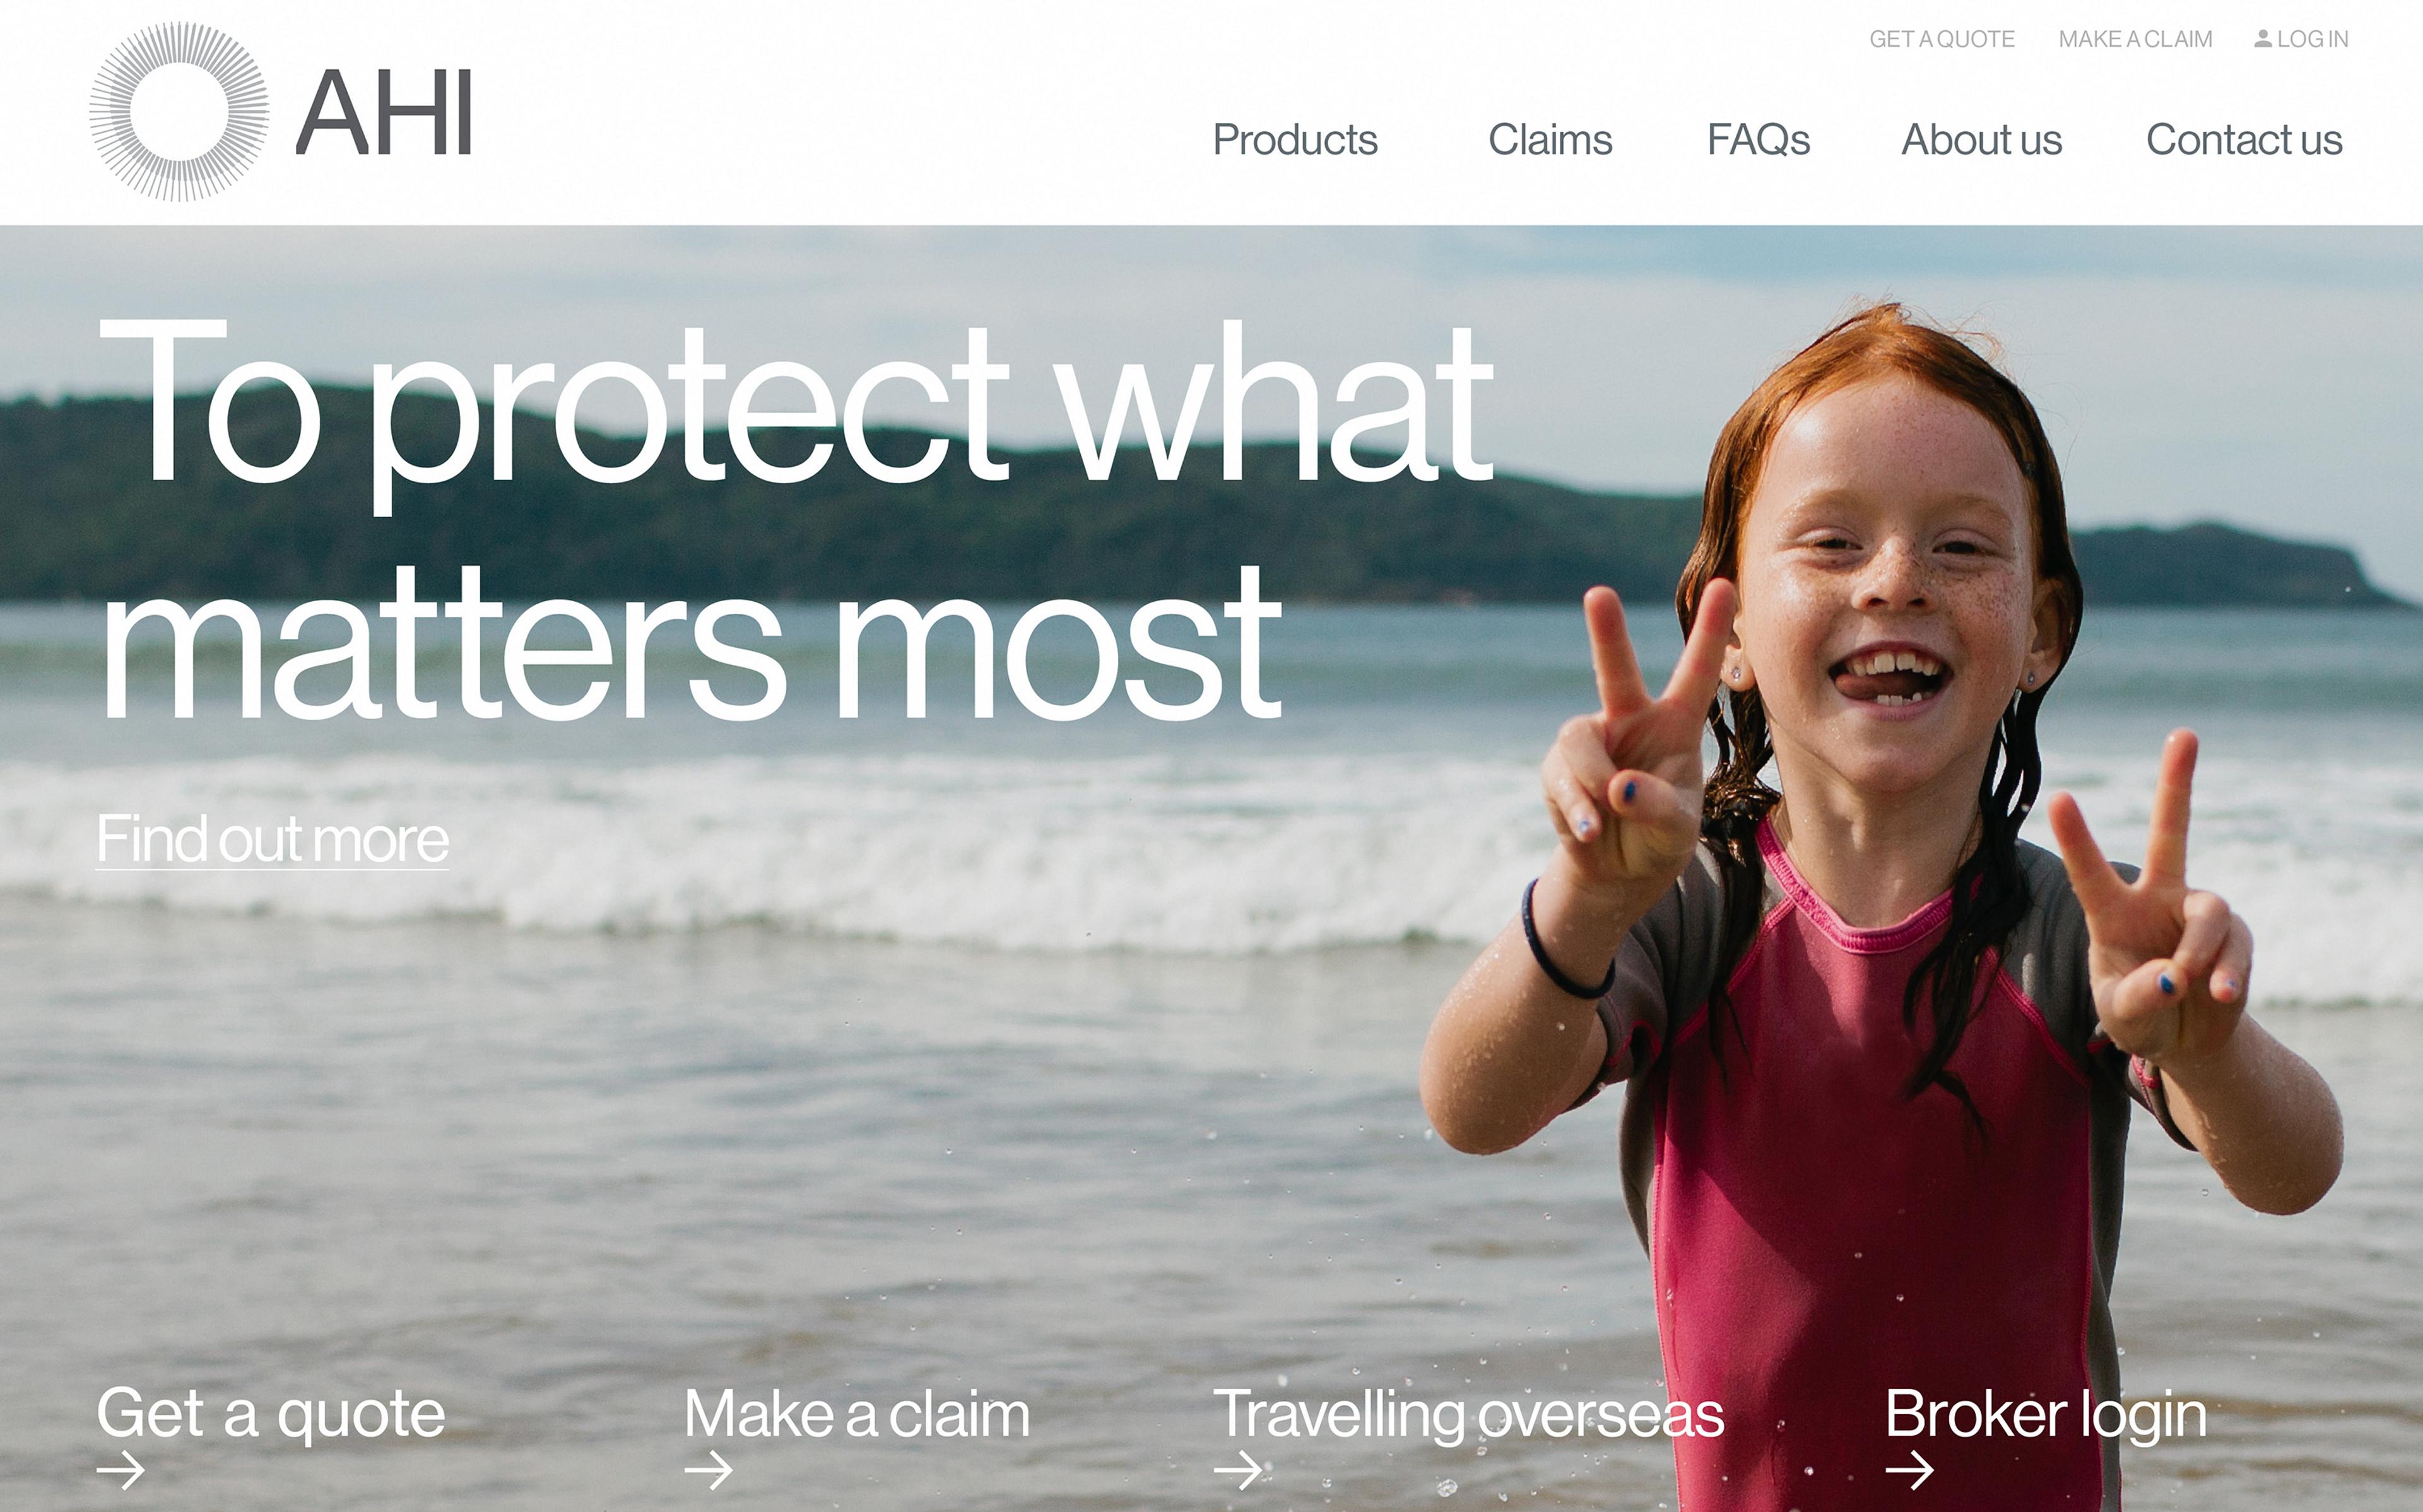Click the LOG IN link
Viewport: 2423px width, 1512px height.
pyautogui.click(x=2312, y=39)
